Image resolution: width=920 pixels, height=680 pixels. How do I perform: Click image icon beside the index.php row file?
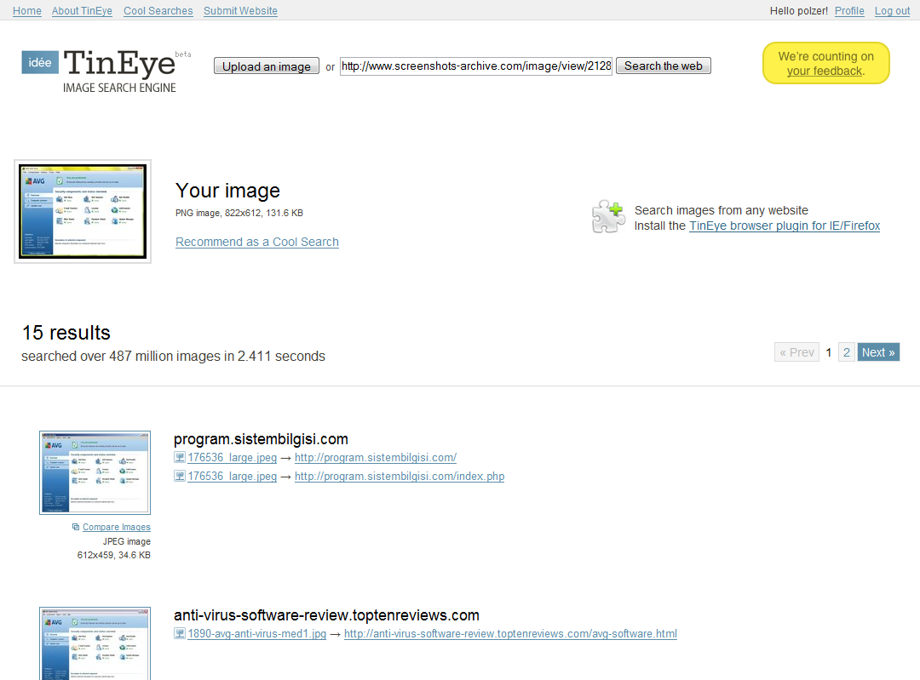click(180, 476)
